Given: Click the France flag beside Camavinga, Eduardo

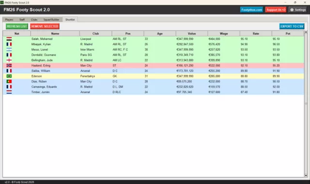Looking at the screenshot, I should click(9, 87).
